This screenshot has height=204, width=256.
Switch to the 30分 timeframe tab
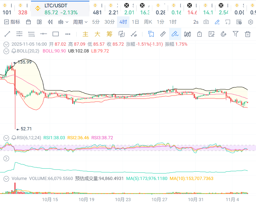tap(109, 22)
